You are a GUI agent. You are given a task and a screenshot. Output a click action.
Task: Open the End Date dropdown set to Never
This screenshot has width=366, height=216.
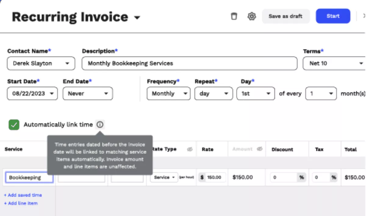coord(106,94)
